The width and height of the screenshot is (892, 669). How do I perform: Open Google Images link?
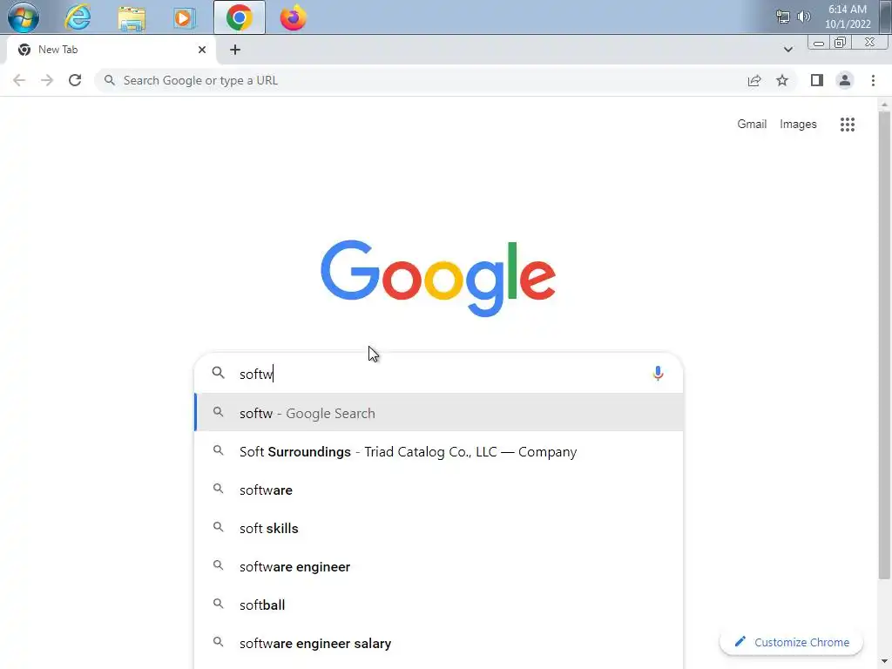point(798,124)
